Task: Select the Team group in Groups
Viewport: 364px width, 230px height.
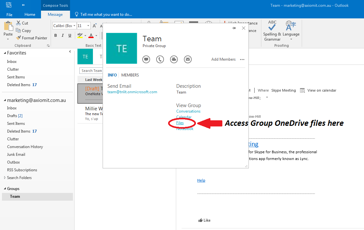Action: [37, 196]
